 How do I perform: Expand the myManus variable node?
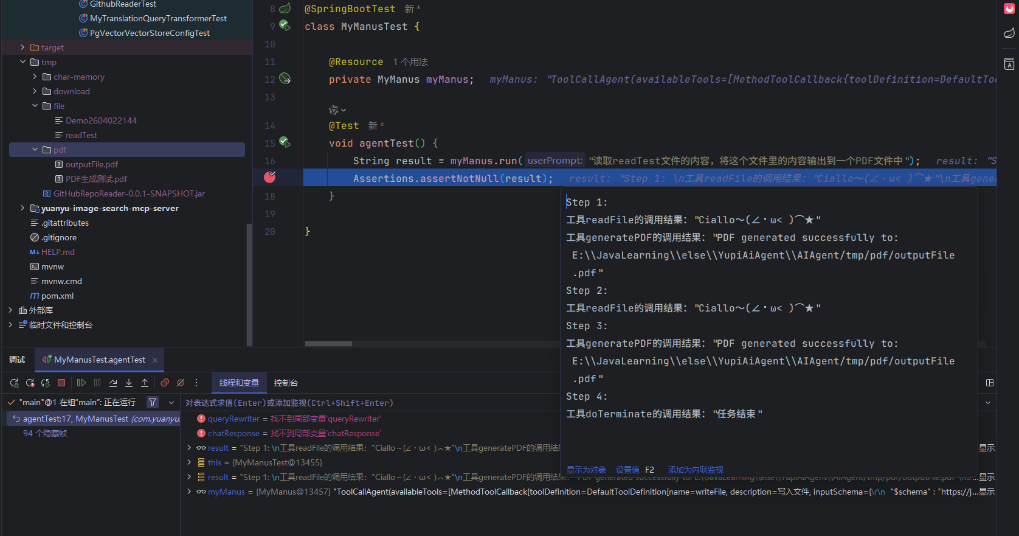coord(189,492)
